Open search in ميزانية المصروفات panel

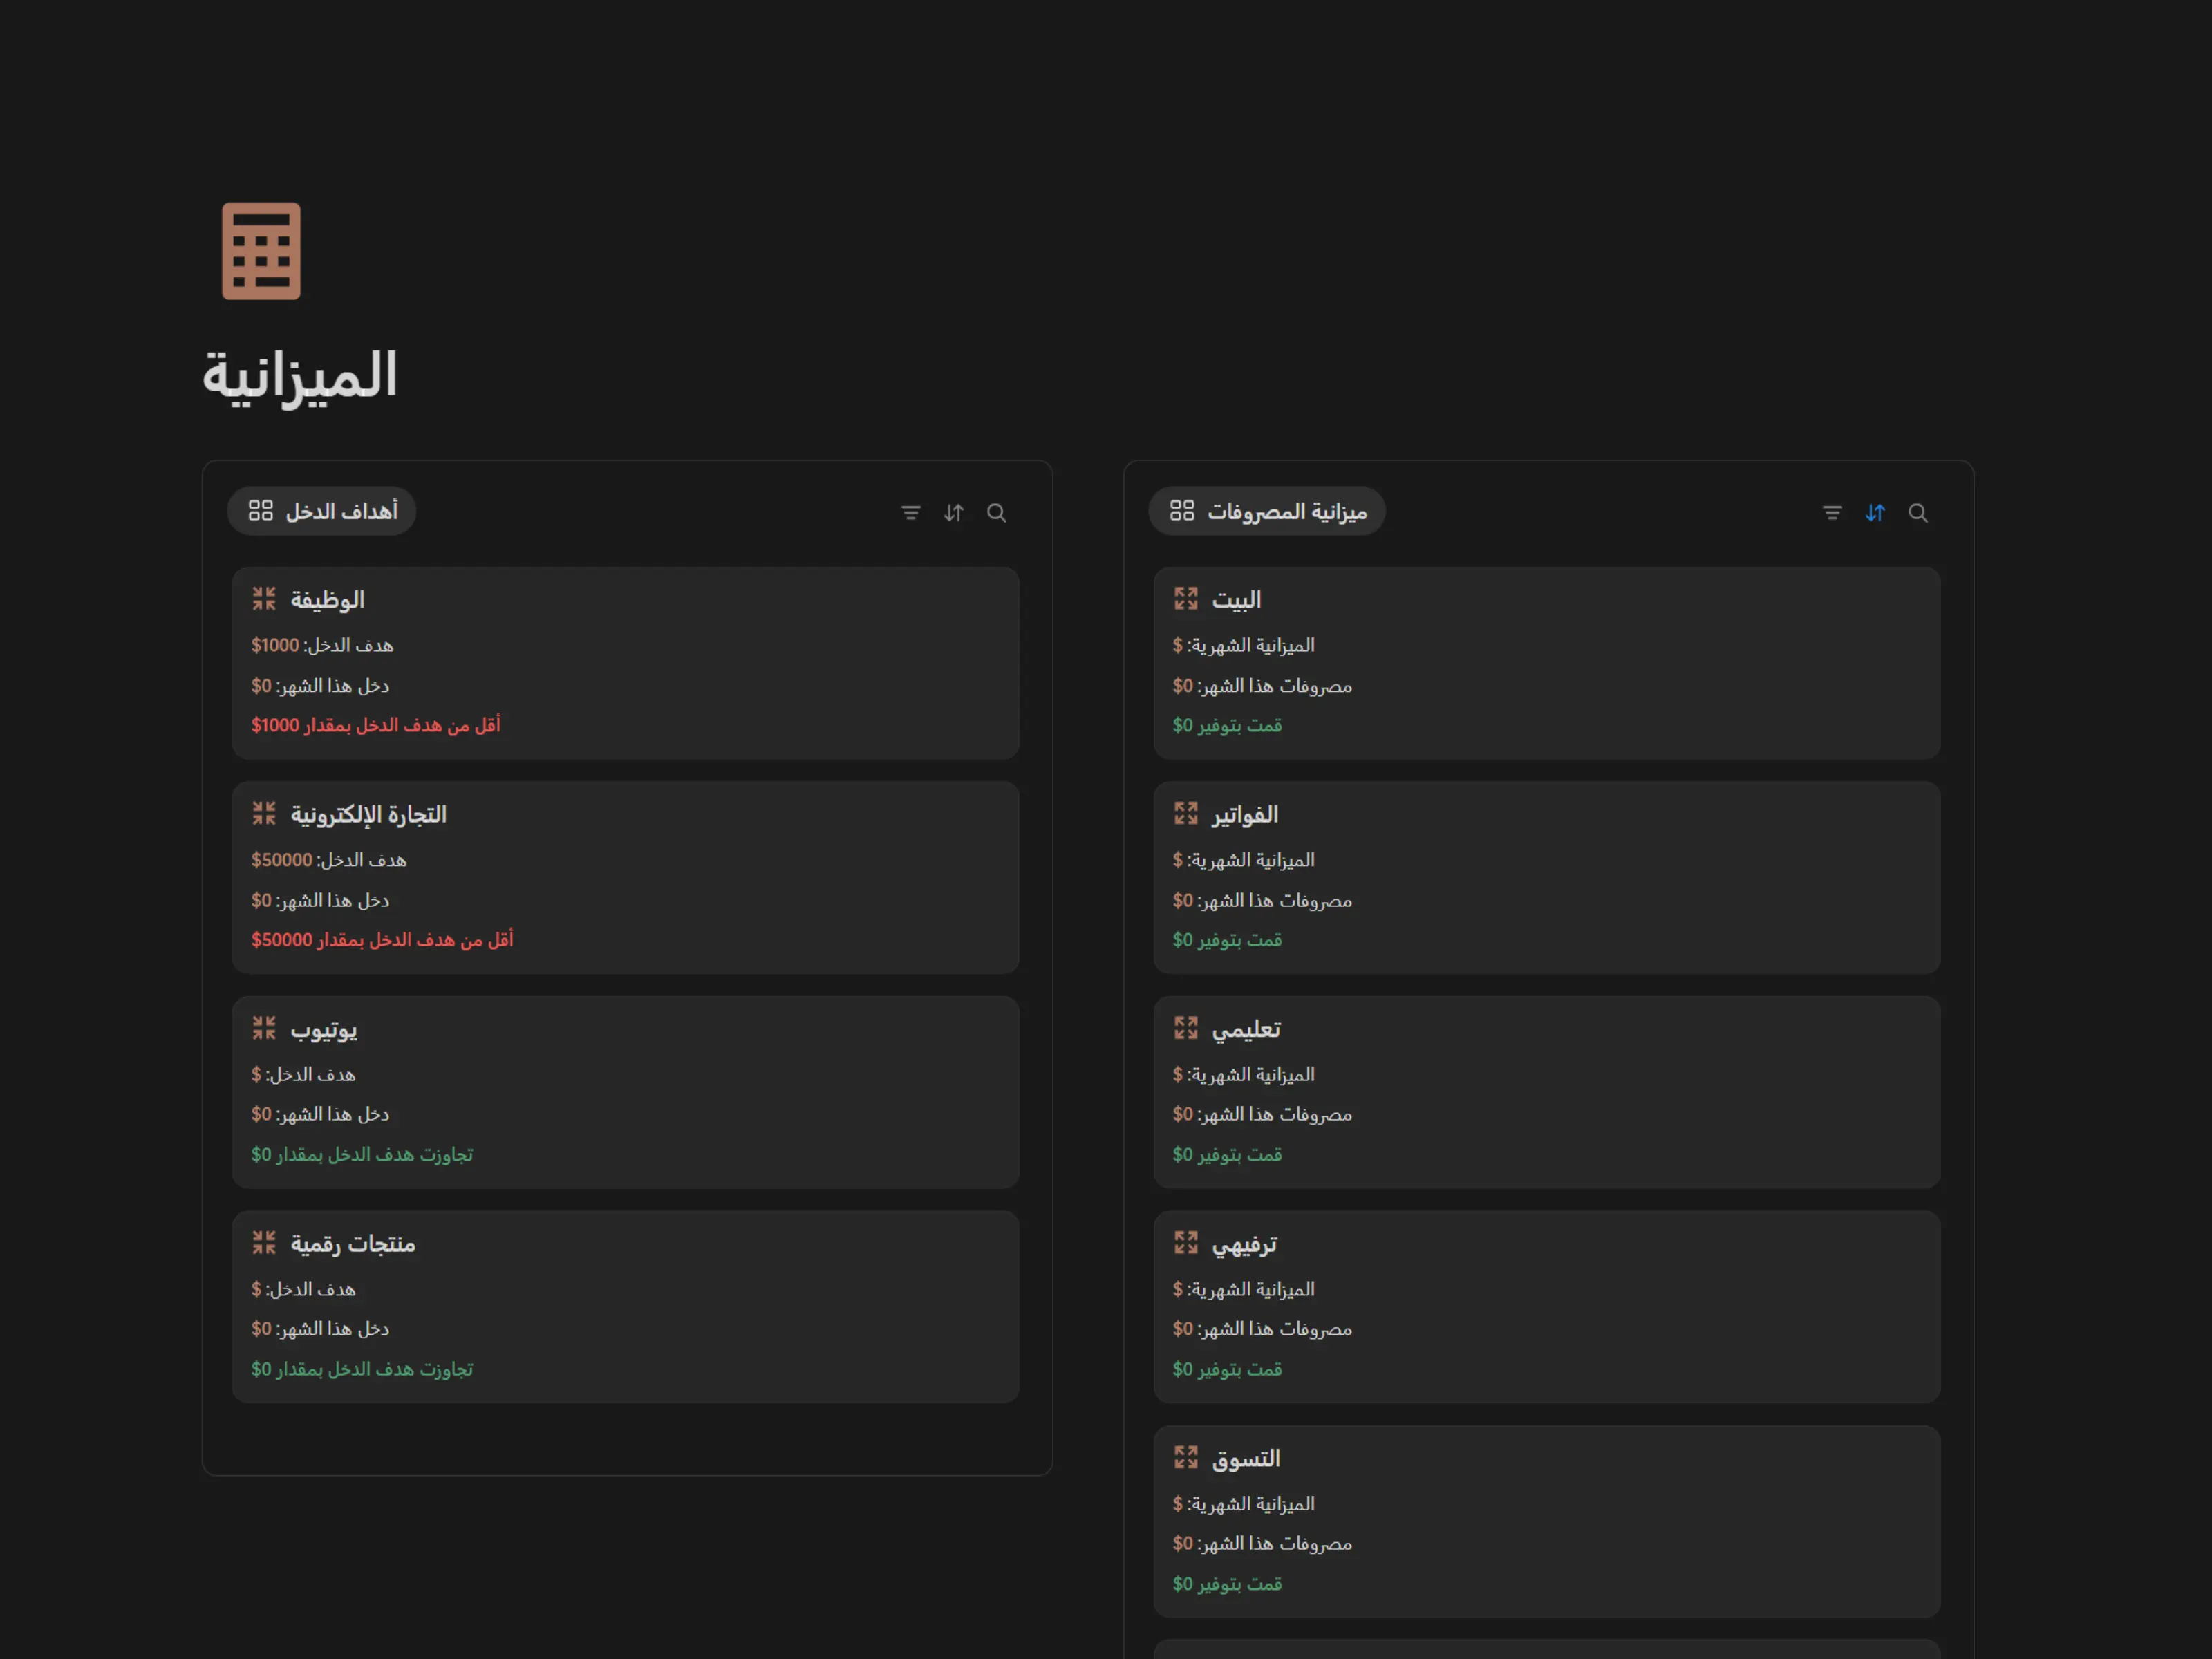coord(1917,513)
